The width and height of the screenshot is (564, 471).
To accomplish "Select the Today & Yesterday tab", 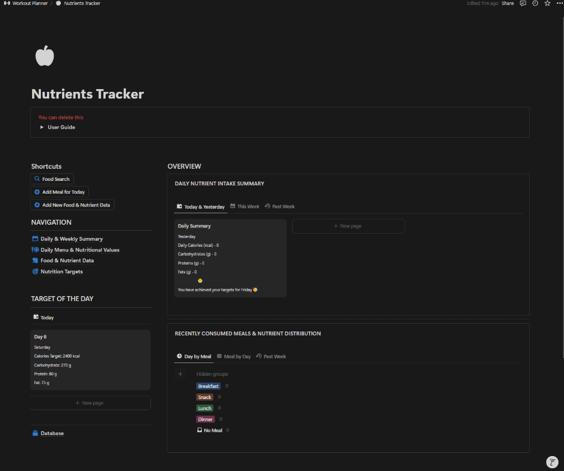I will tap(201, 206).
